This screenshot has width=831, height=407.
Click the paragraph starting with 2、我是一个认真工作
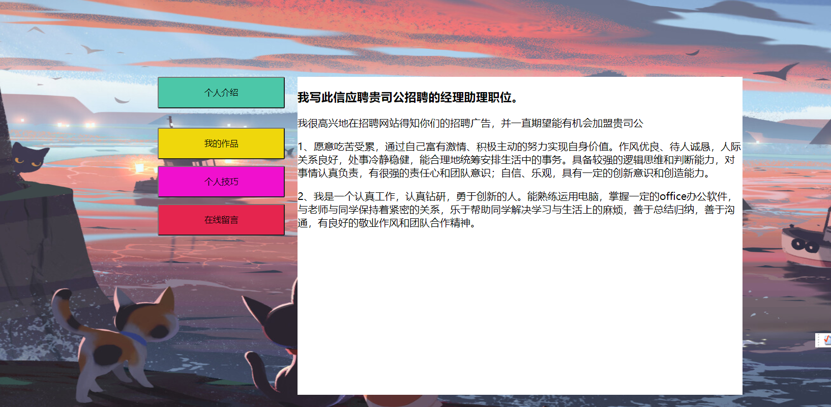coord(516,210)
